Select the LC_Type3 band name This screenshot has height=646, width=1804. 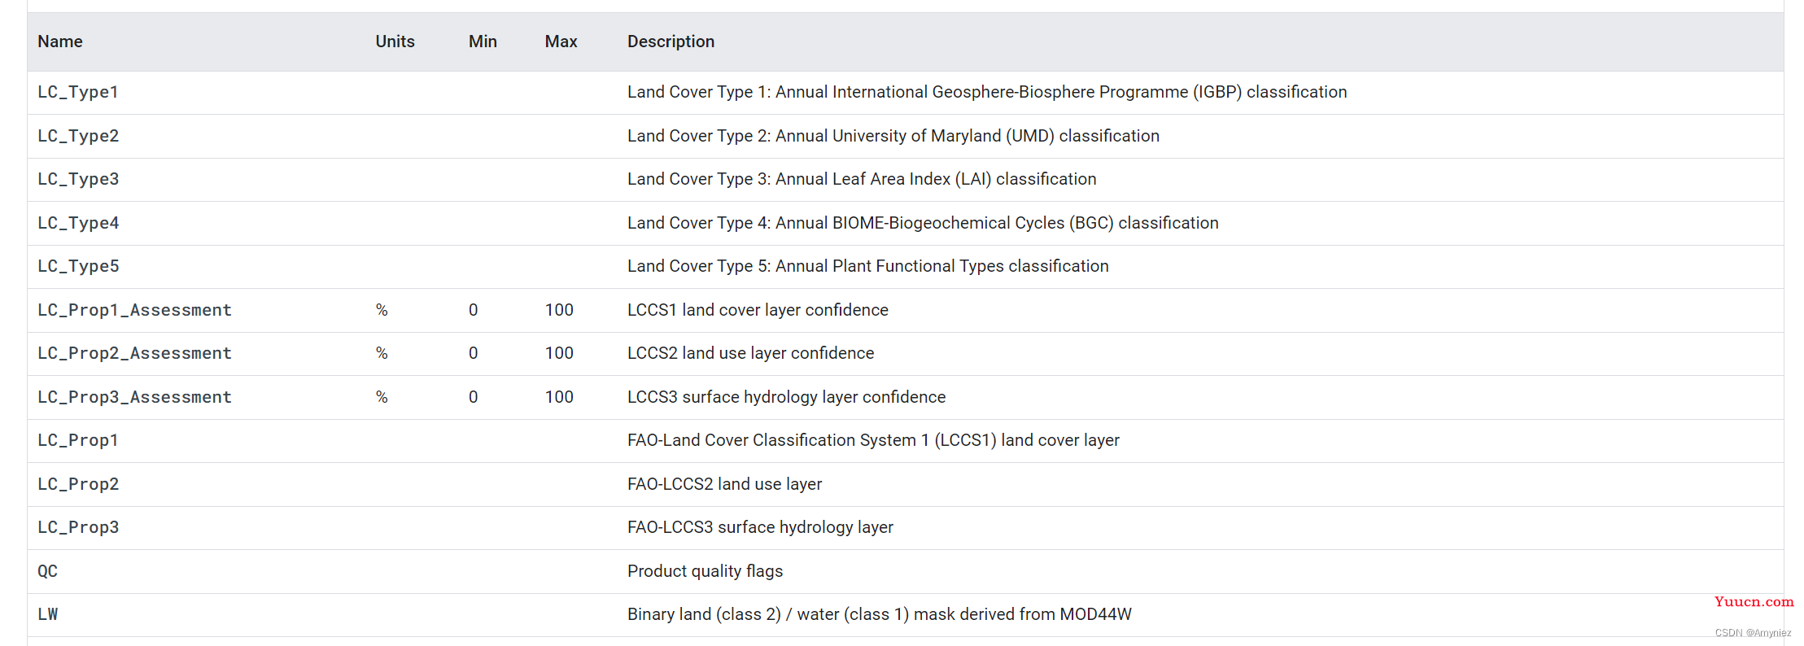coord(78,179)
